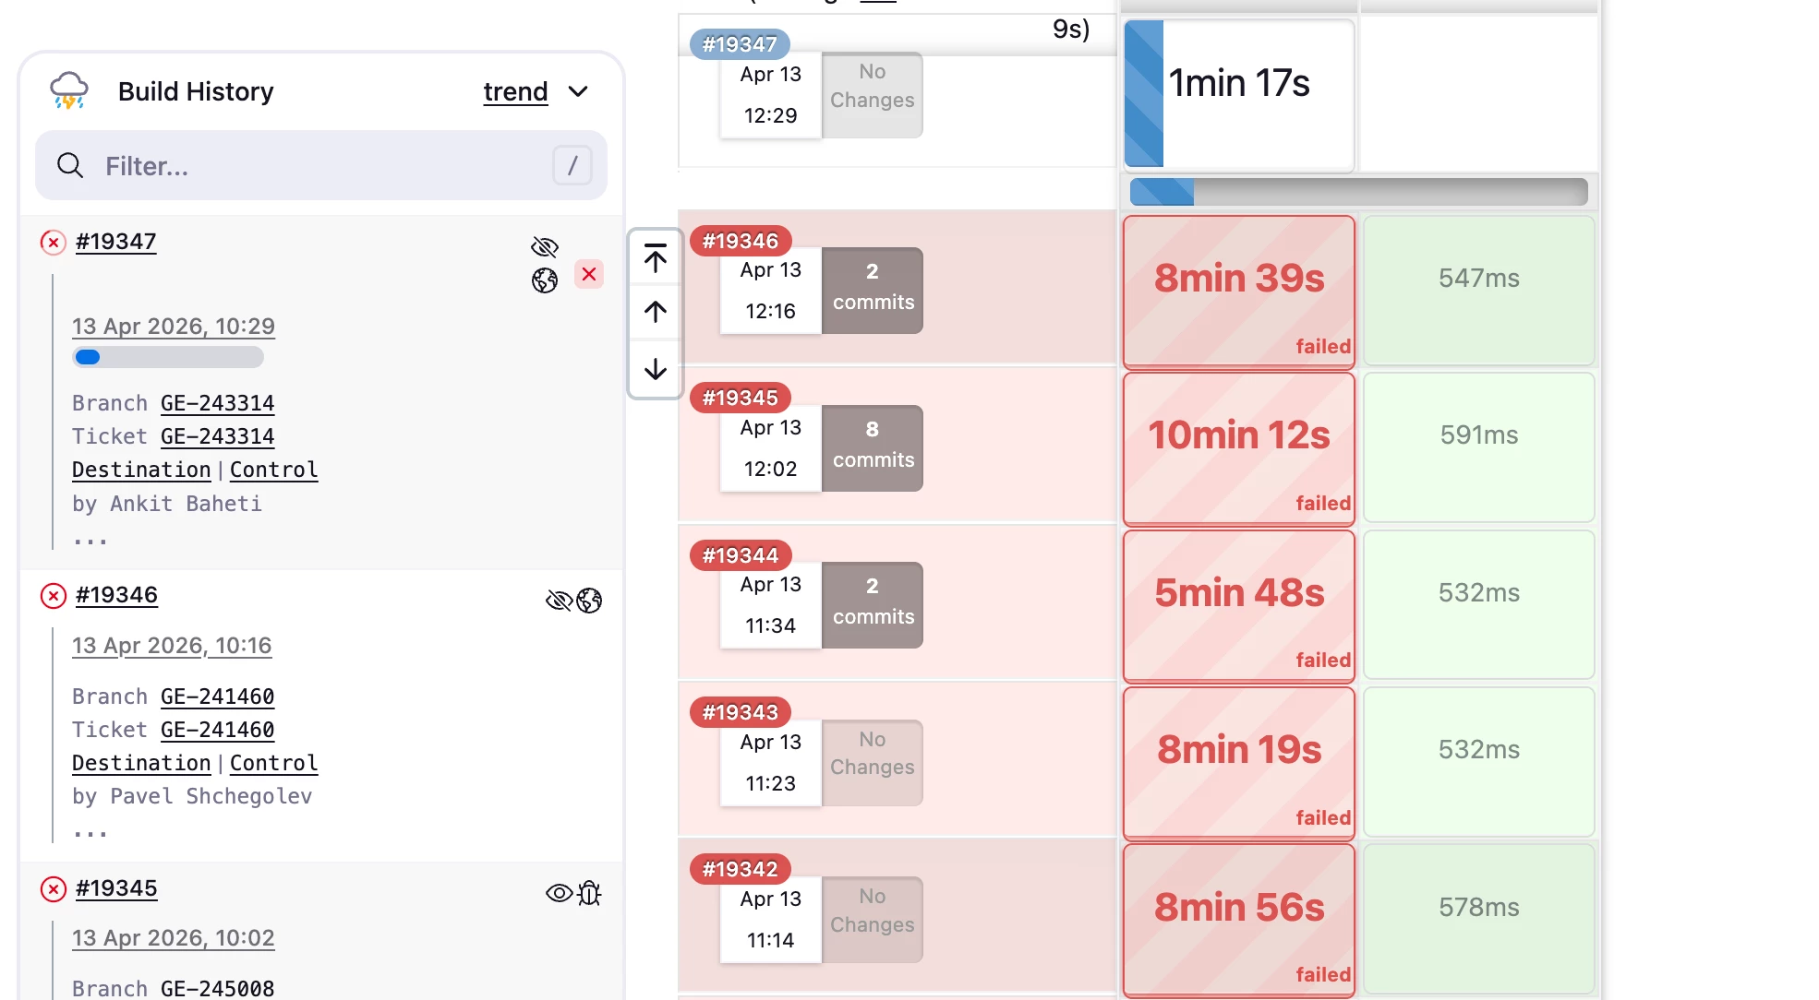Open the trend link
Screen dimensions: 1819x1000
515,91
